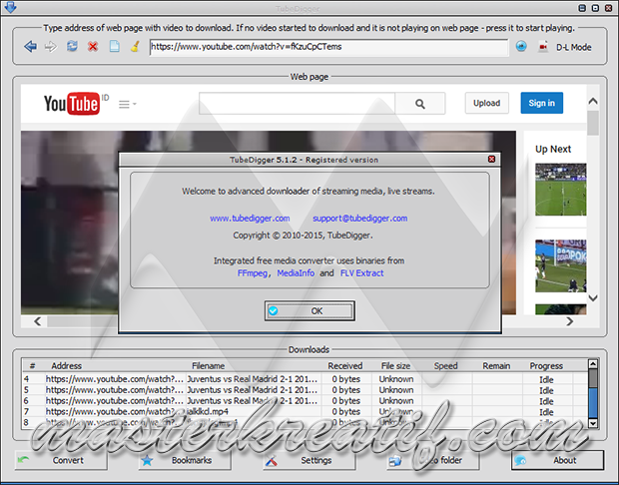Open second Up Next goal-scene thumbnail
This screenshot has width=619, height=485.
click(x=560, y=266)
